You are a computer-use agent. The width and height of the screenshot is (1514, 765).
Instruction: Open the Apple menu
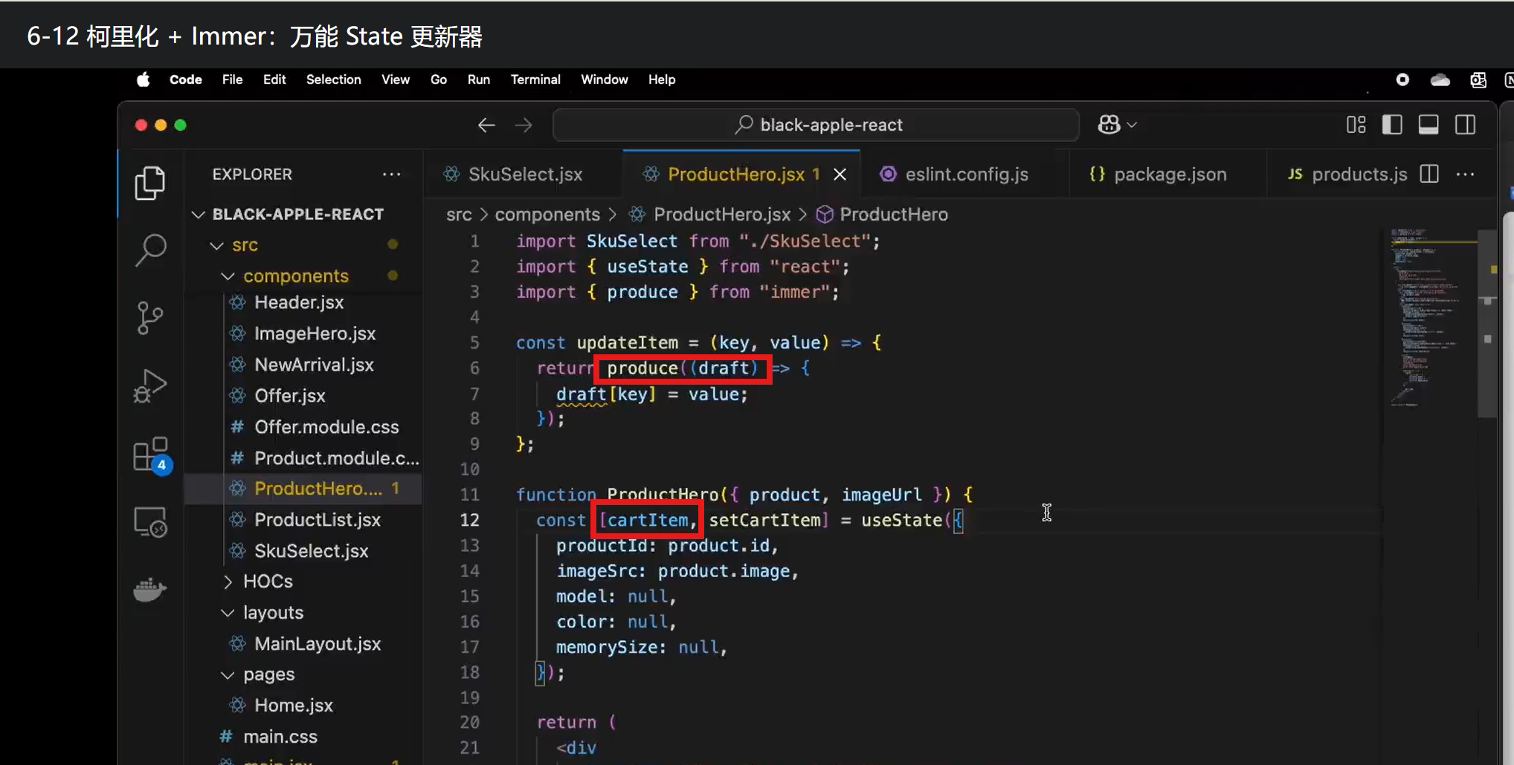pyautogui.click(x=143, y=79)
